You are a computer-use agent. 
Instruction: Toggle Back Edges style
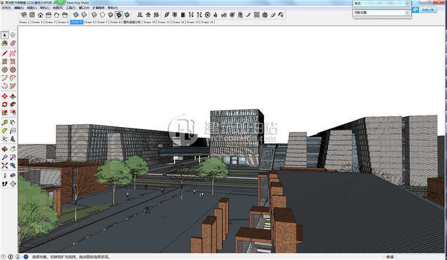click(x=84, y=15)
